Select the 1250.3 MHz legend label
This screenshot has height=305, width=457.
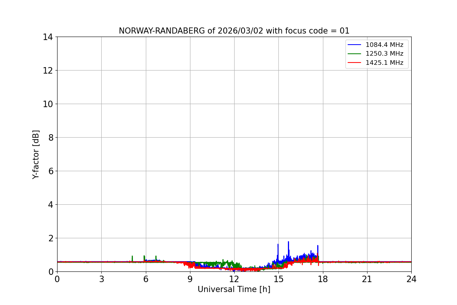384,54
